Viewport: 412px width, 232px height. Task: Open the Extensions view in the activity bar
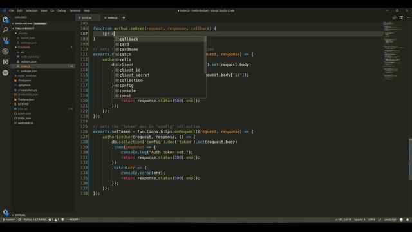point(5,62)
